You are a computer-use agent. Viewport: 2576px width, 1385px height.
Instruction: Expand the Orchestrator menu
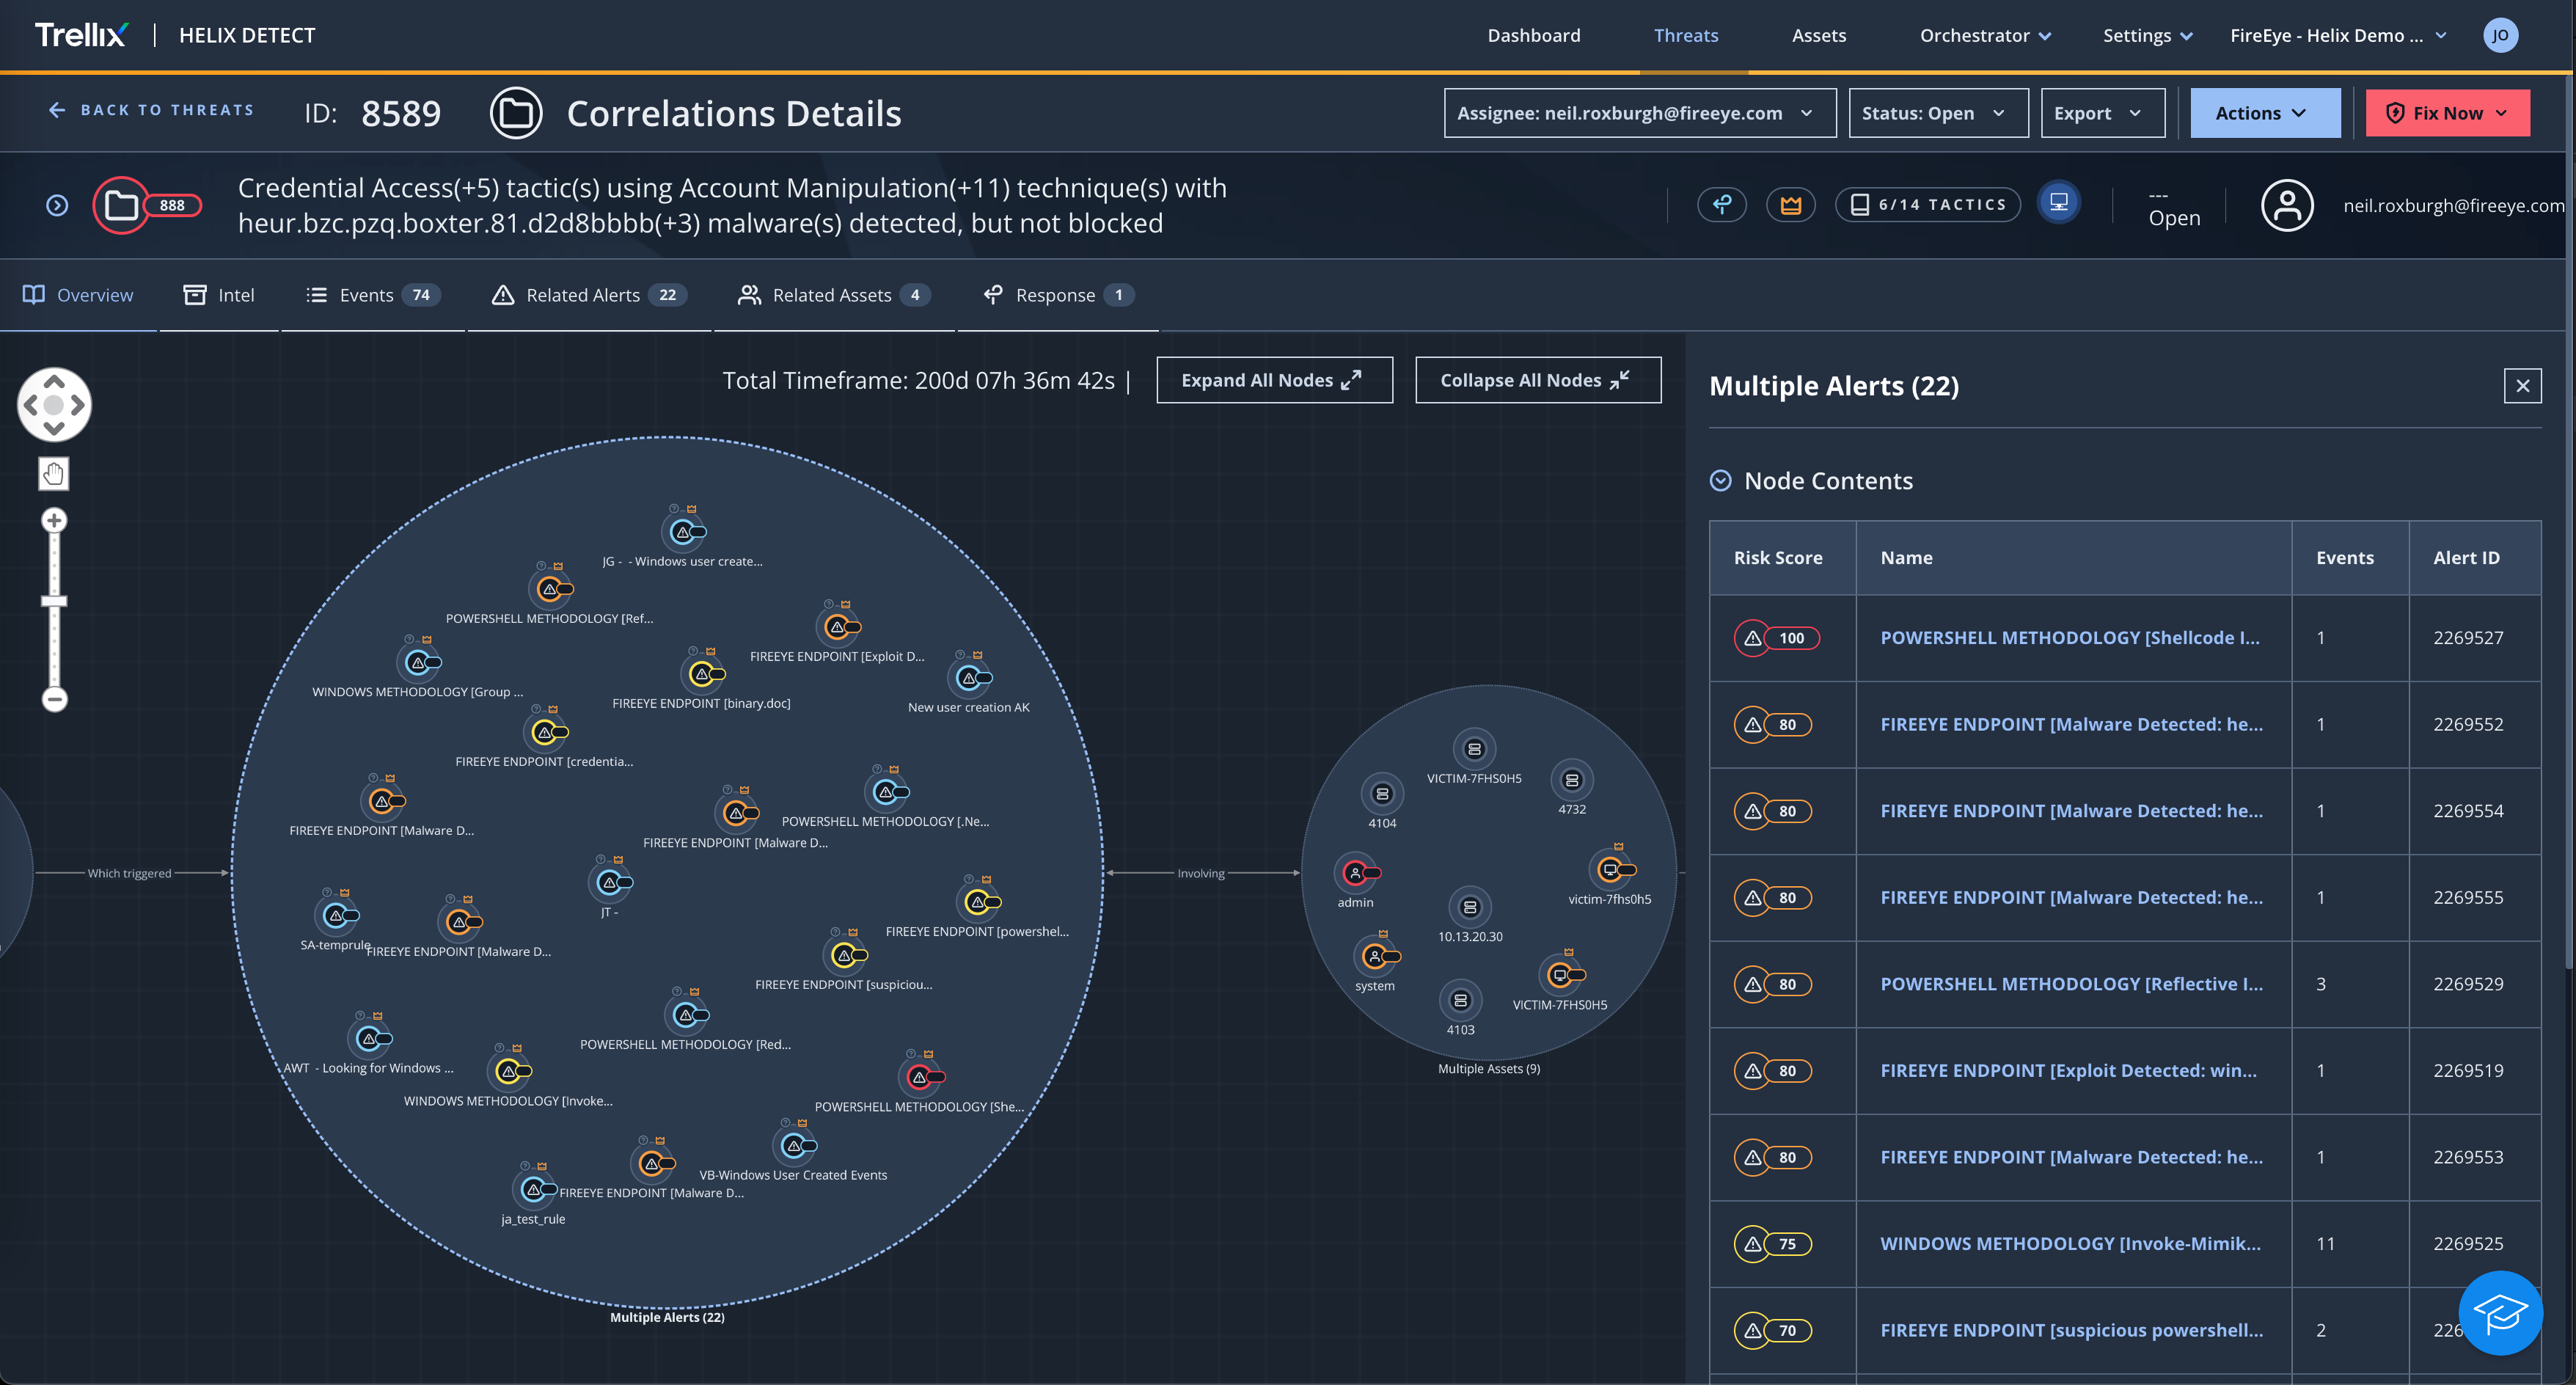(x=1985, y=35)
